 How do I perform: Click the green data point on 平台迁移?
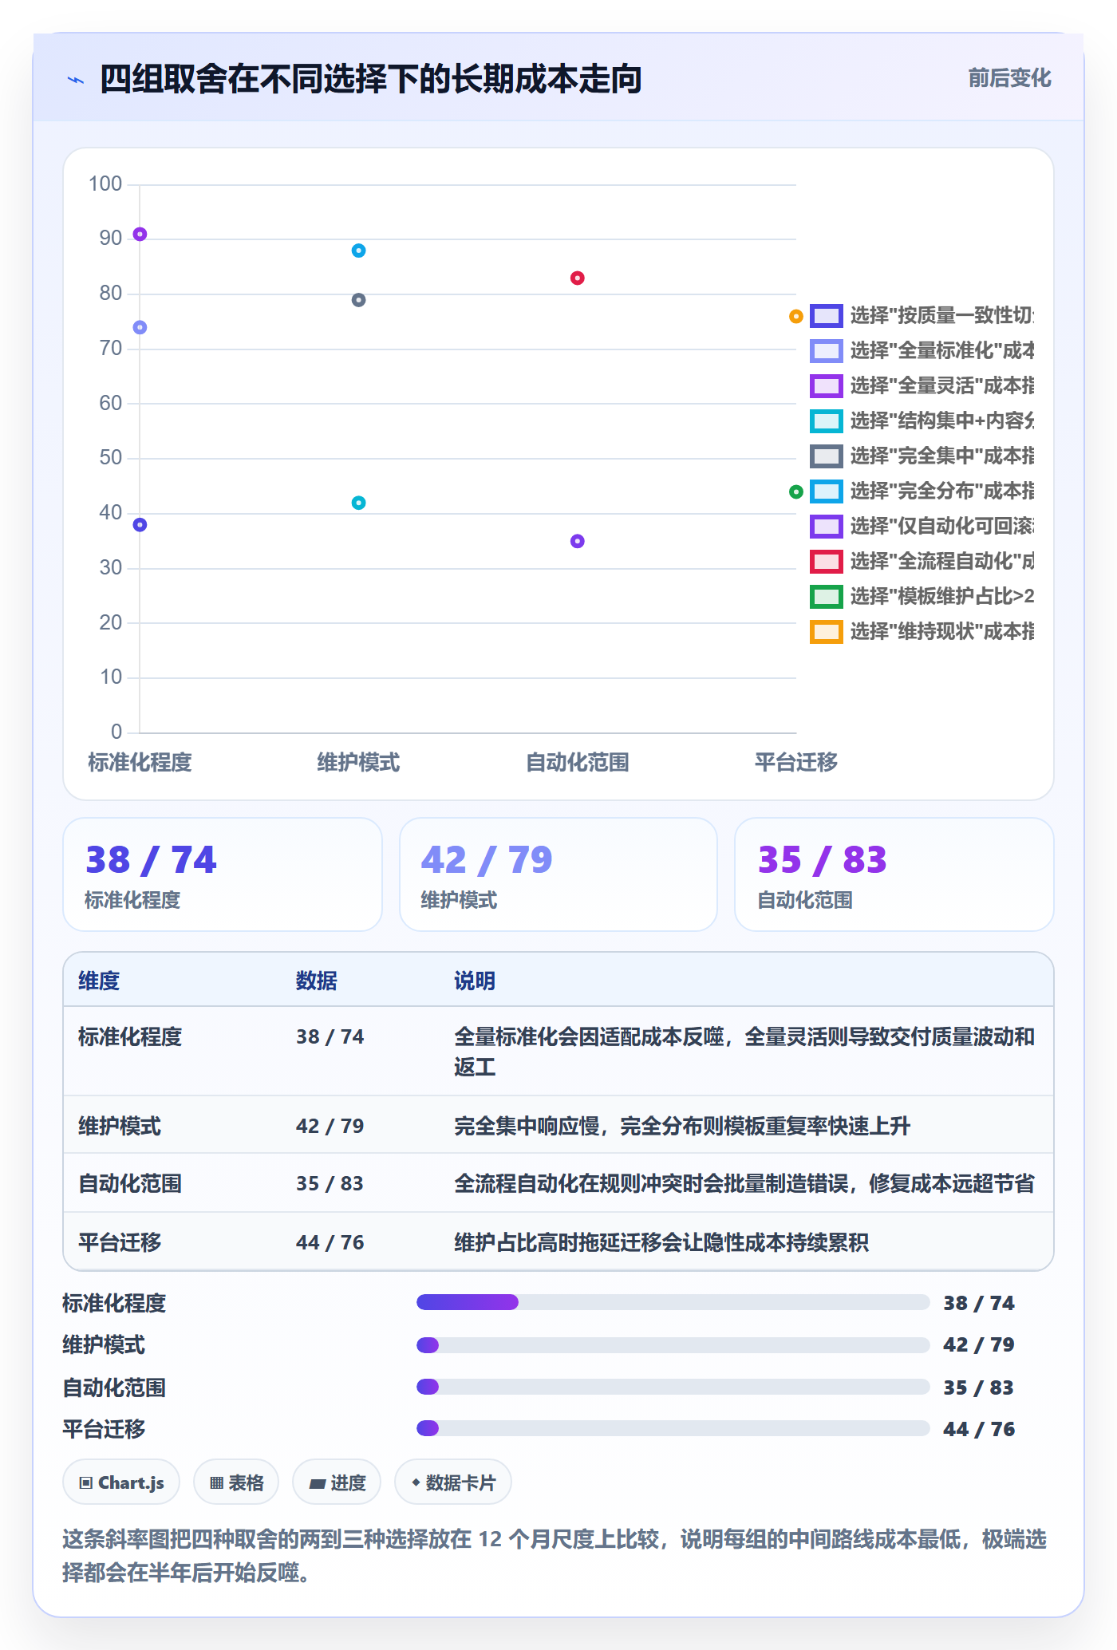pos(796,492)
